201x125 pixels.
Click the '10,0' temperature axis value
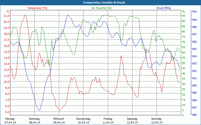click(7, 82)
